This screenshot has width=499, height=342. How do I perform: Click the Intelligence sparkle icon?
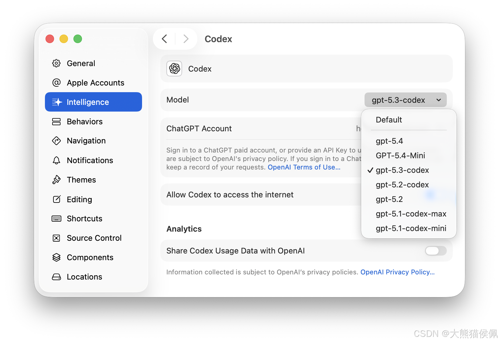click(x=57, y=102)
